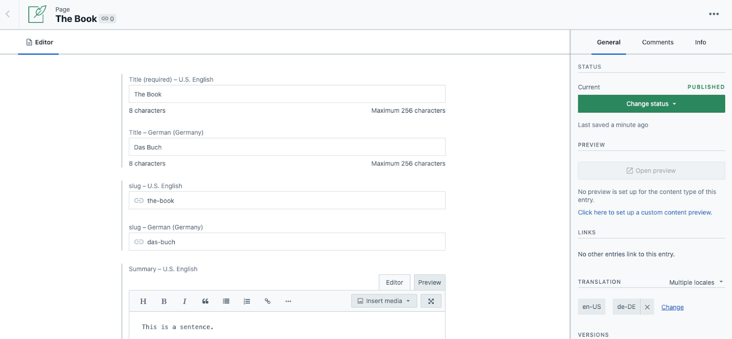This screenshot has height=339, width=732.
Task: Switch to the Info tab
Action: click(700, 42)
